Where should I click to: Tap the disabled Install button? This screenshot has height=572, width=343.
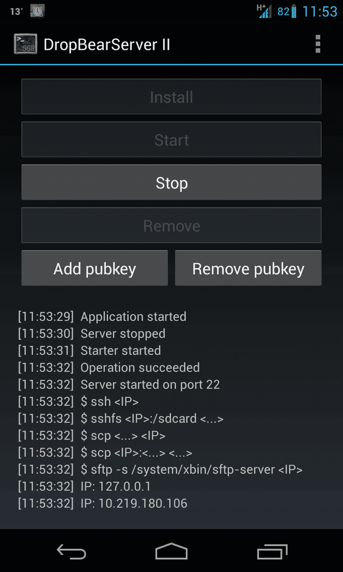[x=171, y=97]
